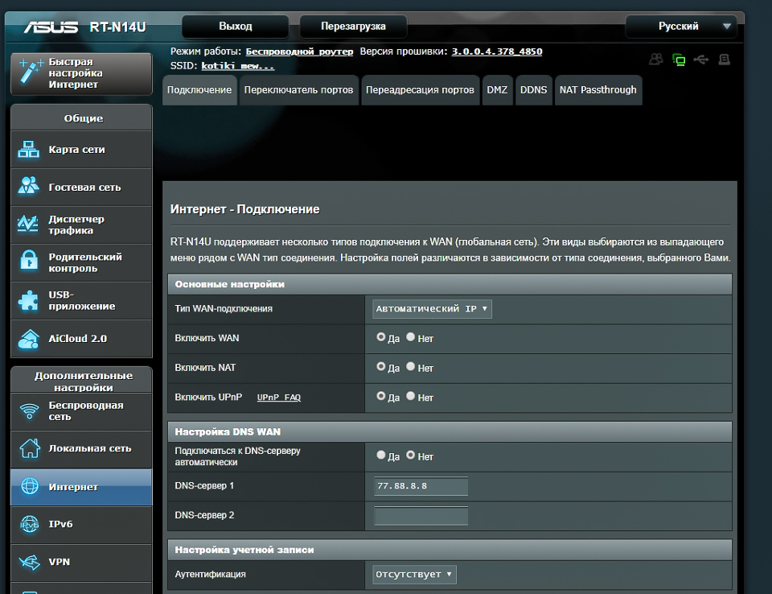
Task: Switch to the Переключатель портов tab
Action: (x=298, y=90)
